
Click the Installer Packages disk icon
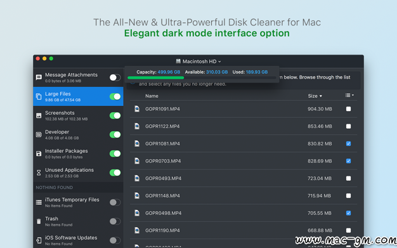click(39, 153)
